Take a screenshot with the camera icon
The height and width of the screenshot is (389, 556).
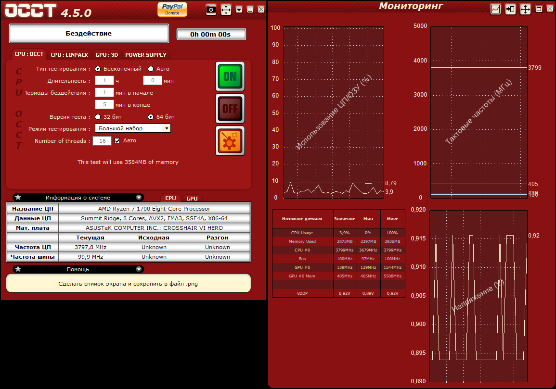(x=211, y=10)
